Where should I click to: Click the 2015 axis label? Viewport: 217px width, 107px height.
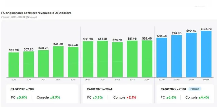click(14, 79)
